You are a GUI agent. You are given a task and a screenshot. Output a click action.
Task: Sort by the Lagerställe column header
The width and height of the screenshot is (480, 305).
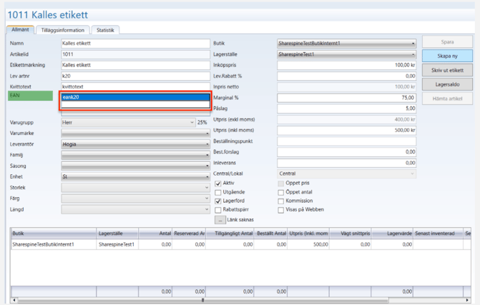pos(117,234)
